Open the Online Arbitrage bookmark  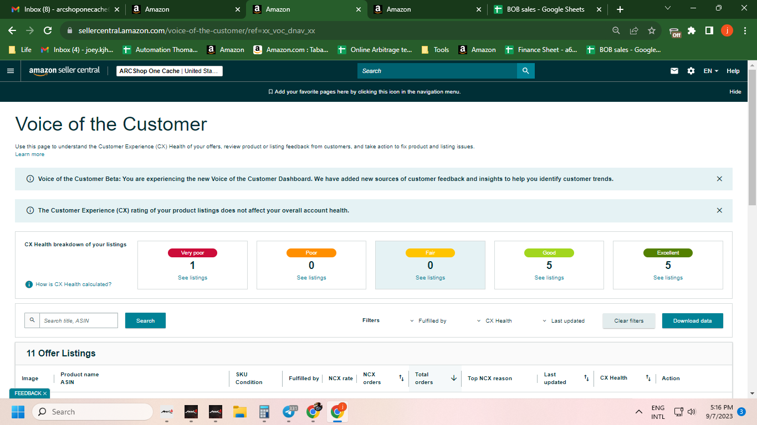tap(375, 50)
